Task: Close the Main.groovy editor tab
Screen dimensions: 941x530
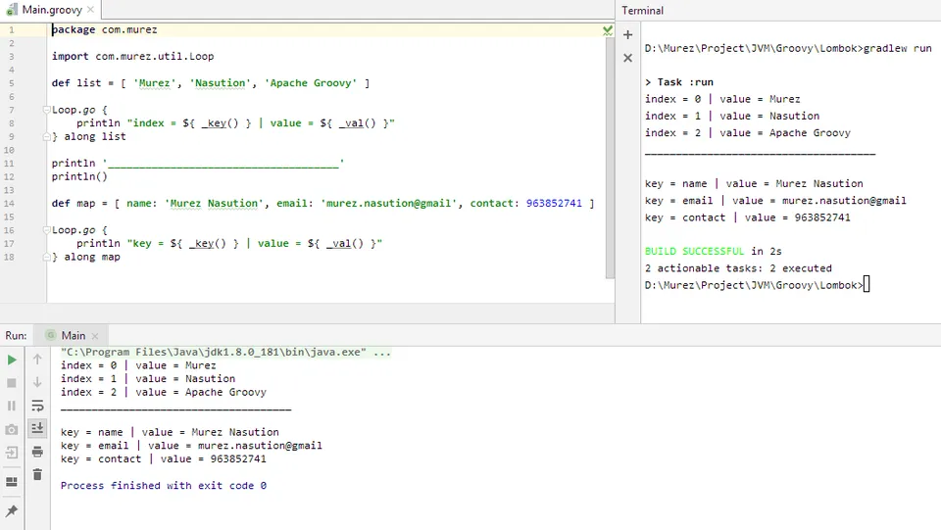Action: tap(90, 10)
